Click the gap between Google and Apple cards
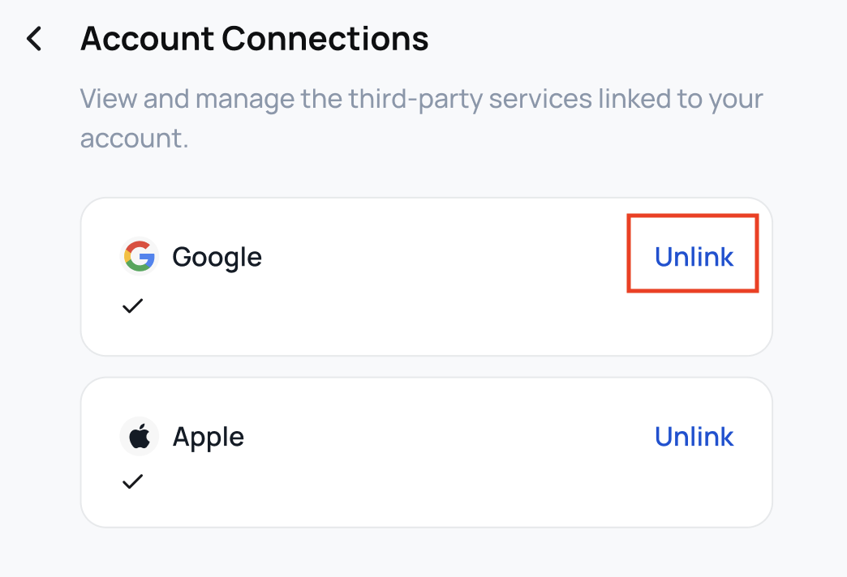The height and width of the screenshot is (577, 847). point(426,367)
